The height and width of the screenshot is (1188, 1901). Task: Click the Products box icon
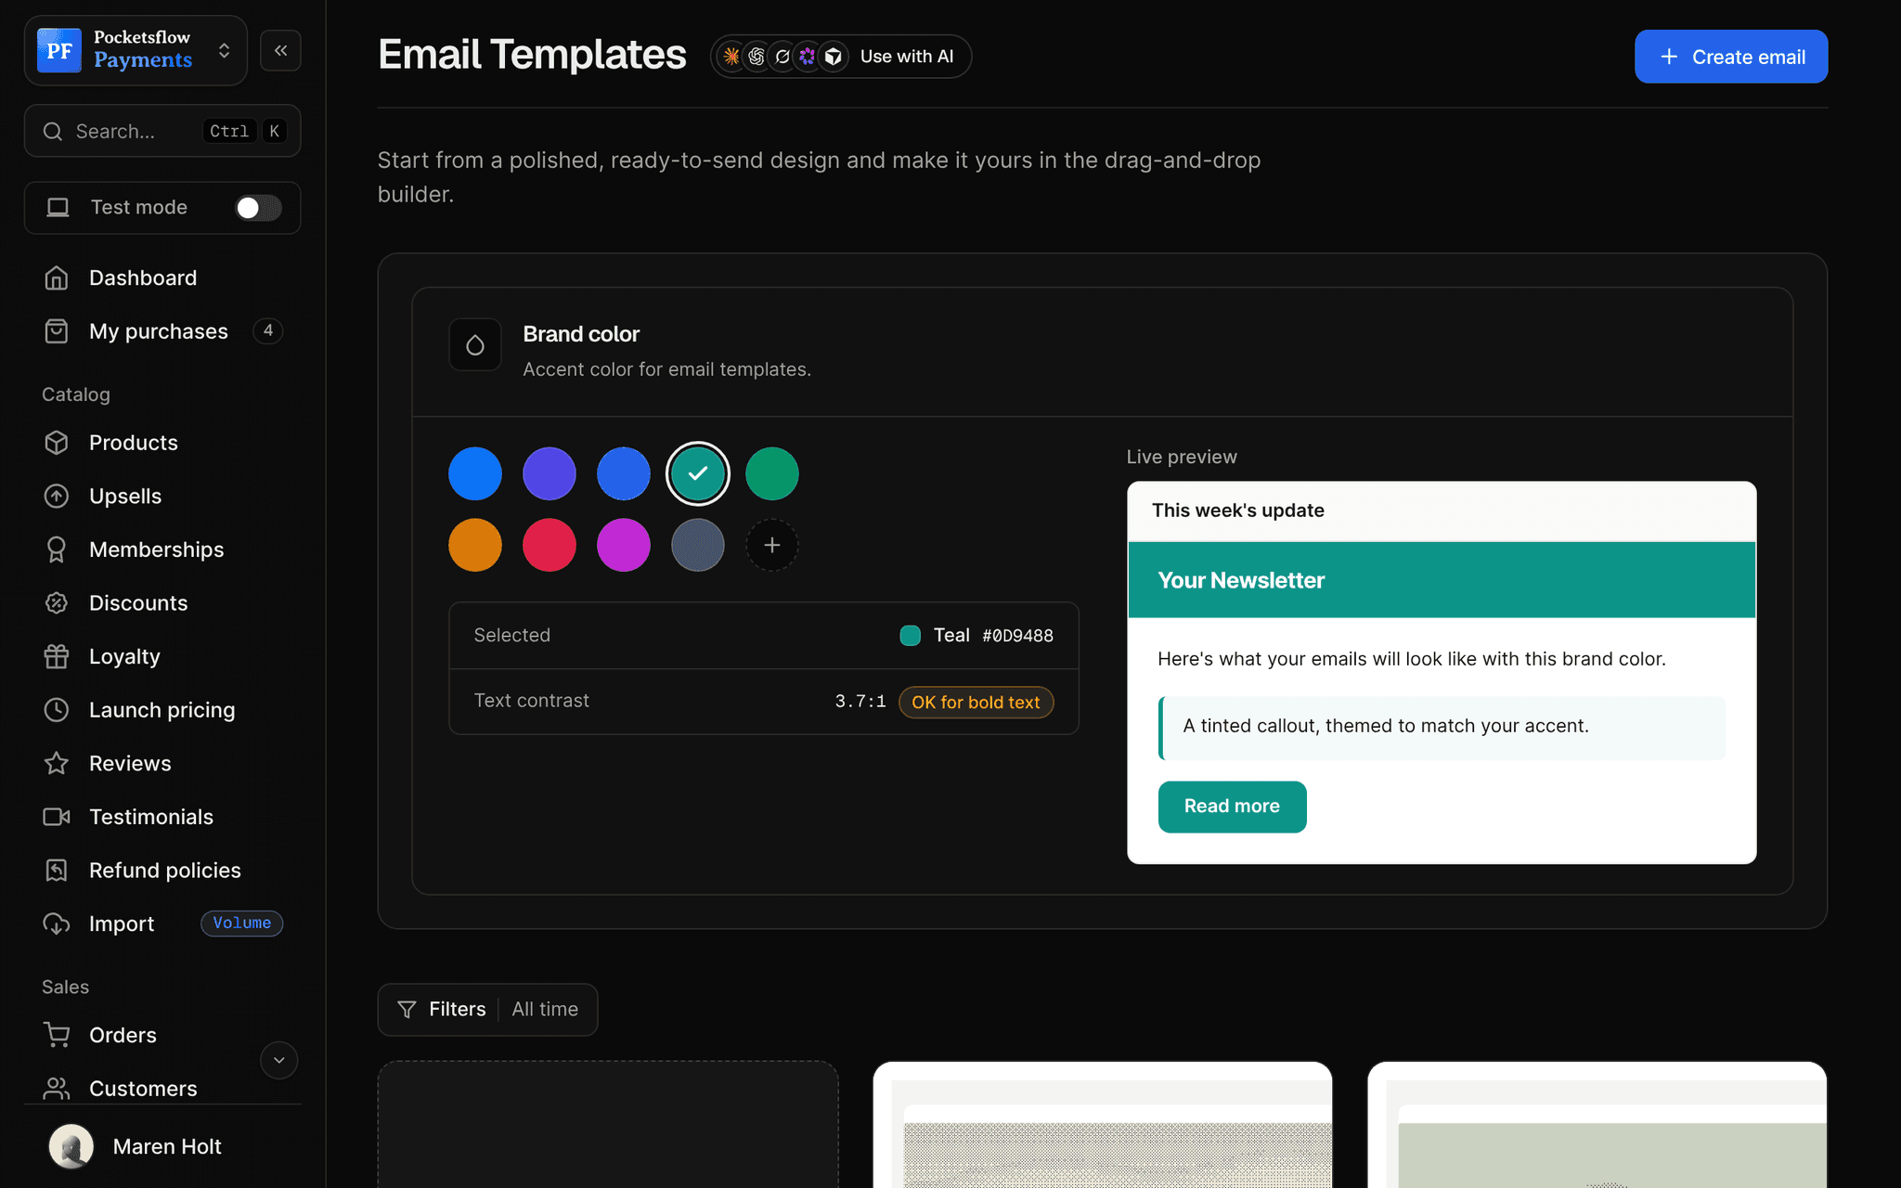pyautogui.click(x=57, y=443)
